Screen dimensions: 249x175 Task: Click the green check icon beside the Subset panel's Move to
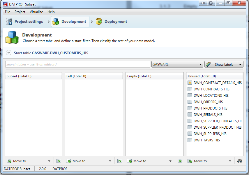click(59, 161)
